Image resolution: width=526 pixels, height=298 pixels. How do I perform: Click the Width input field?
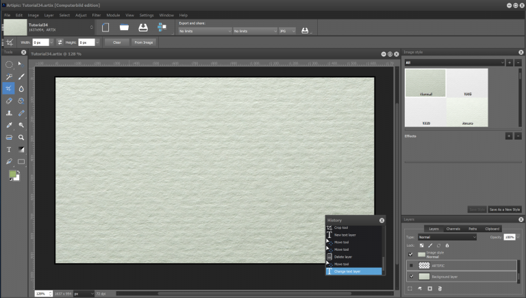(40, 42)
